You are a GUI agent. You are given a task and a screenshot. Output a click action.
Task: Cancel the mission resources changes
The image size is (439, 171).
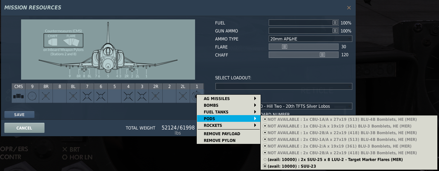[24, 128]
